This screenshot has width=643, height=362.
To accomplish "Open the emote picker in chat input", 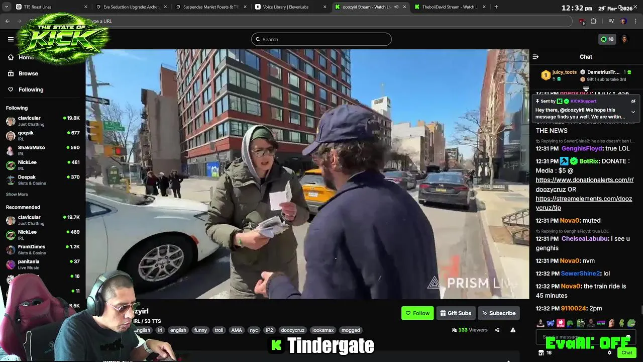I will point(628,337).
